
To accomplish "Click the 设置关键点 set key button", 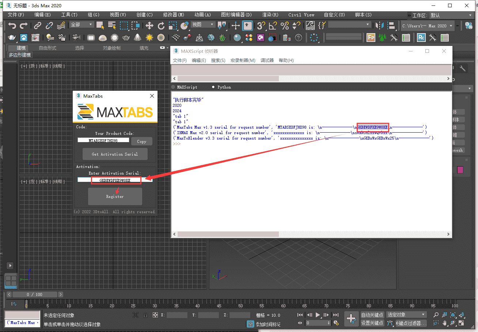I will (x=372, y=323).
